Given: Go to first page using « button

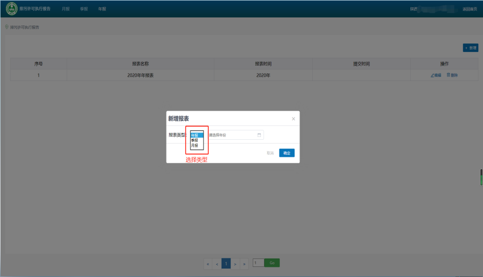Looking at the screenshot, I should [208, 263].
